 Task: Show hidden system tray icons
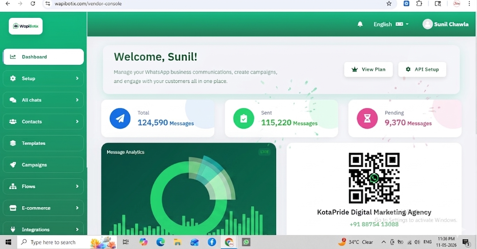[384, 242]
